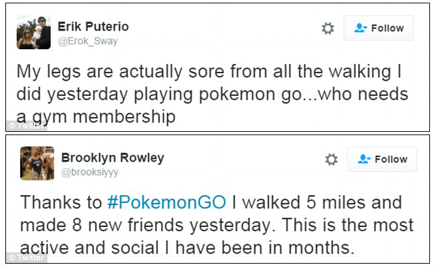Click the @brooksiyyy handle

[90, 172]
